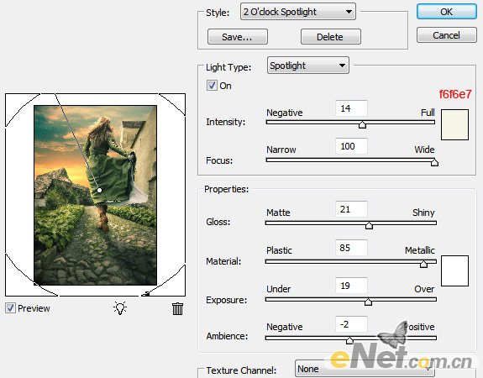The height and width of the screenshot is (378, 483).
Task: Click the Intensity slider handle
Action: click(362, 124)
